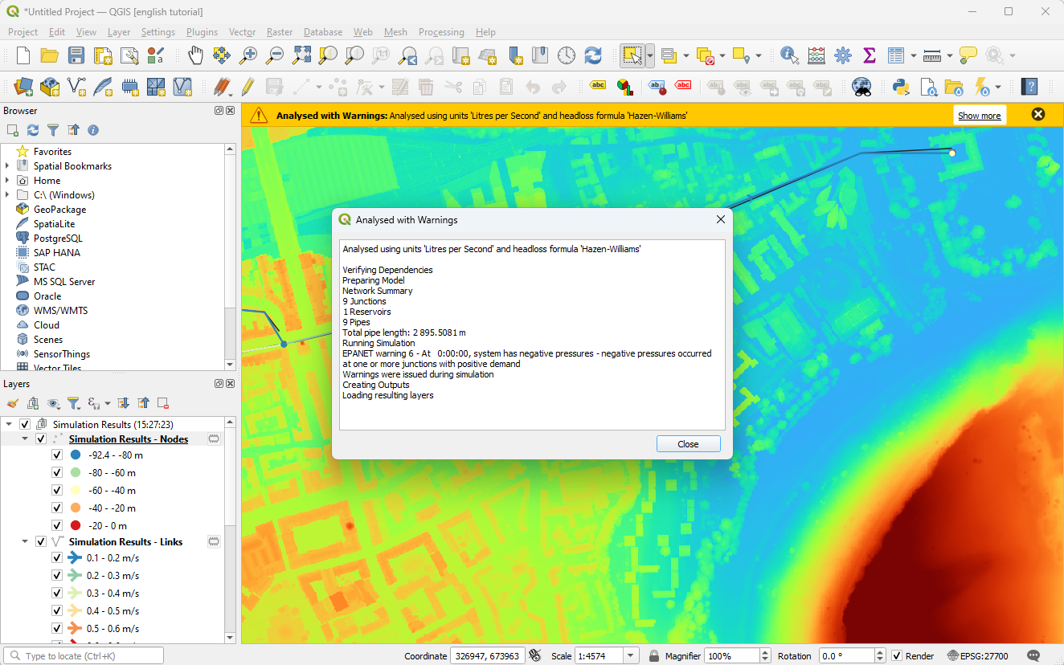Image resolution: width=1064 pixels, height=665 pixels.
Task: Click the Show more button
Action: pyautogui.click(x=979, y=115)
